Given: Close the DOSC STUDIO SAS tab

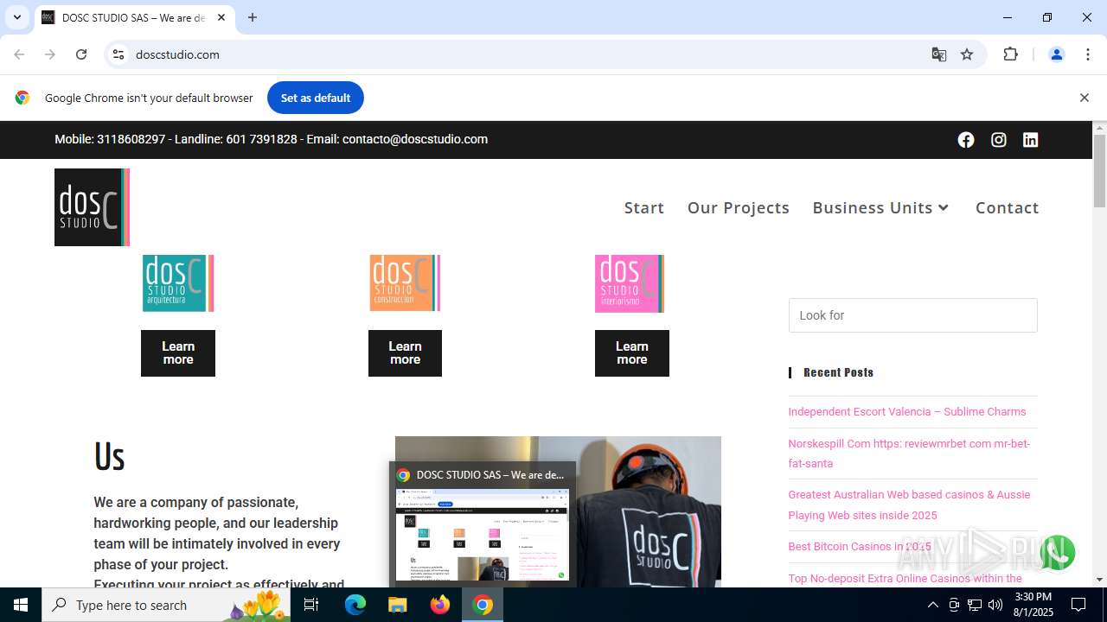Looking at the screenshot, I should tap(221, 17).
